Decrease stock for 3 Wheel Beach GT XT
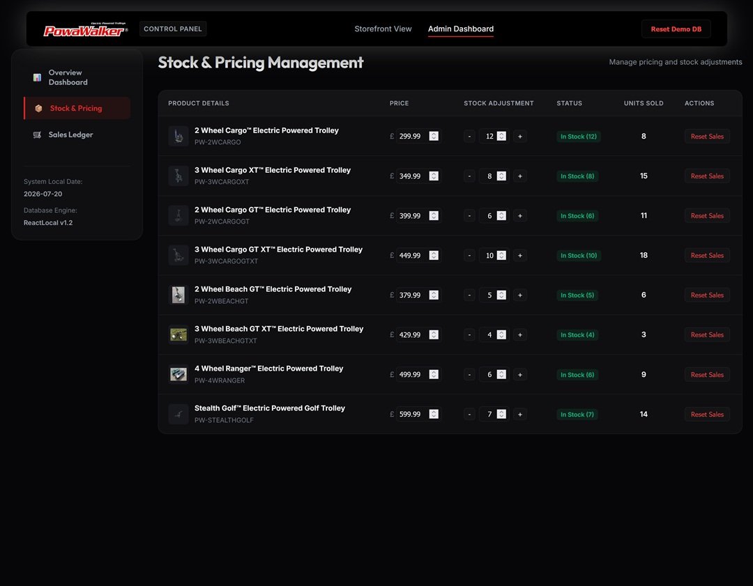 (469, 335)
